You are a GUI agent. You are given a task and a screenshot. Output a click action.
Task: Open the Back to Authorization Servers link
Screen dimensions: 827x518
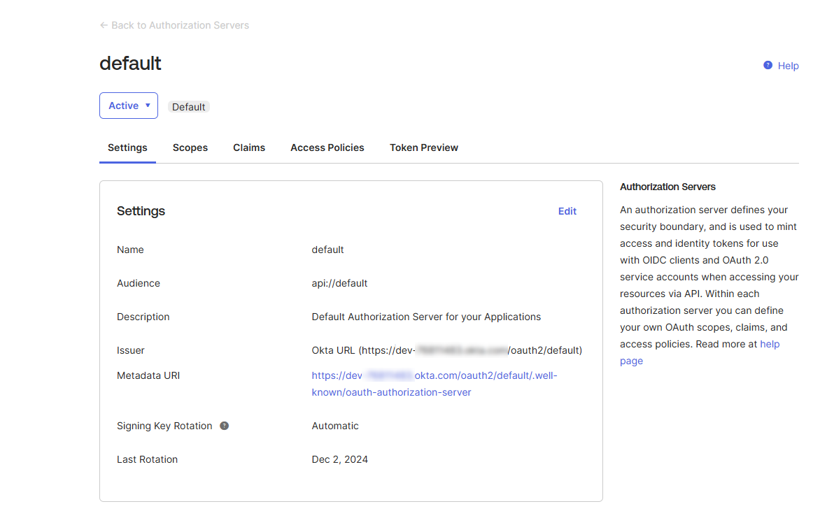pyautogui.click(x=180, y=25)
